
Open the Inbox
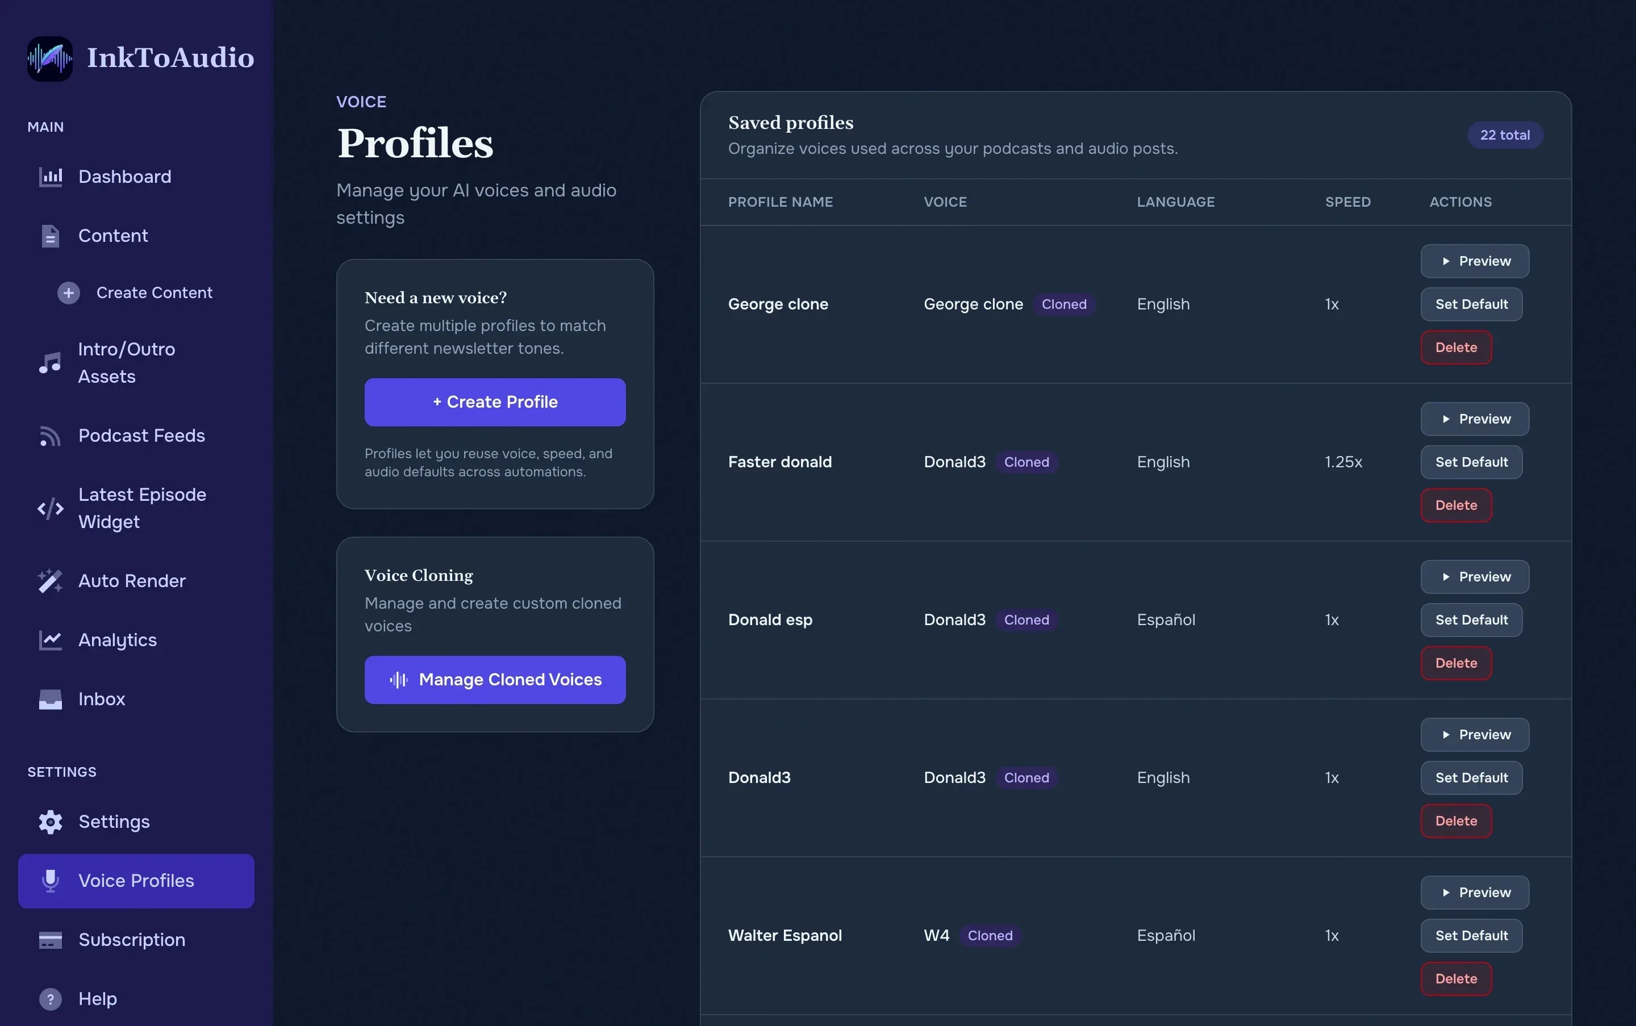136,700
